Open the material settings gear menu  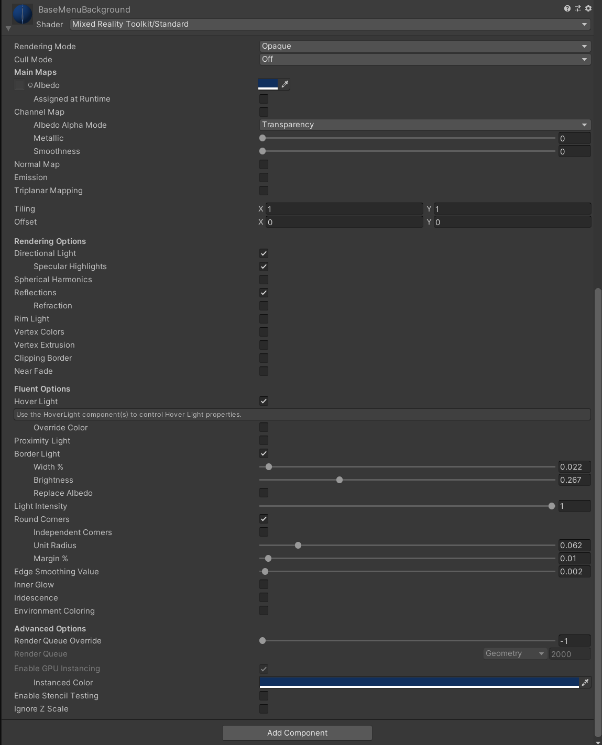tap(588, 8)
